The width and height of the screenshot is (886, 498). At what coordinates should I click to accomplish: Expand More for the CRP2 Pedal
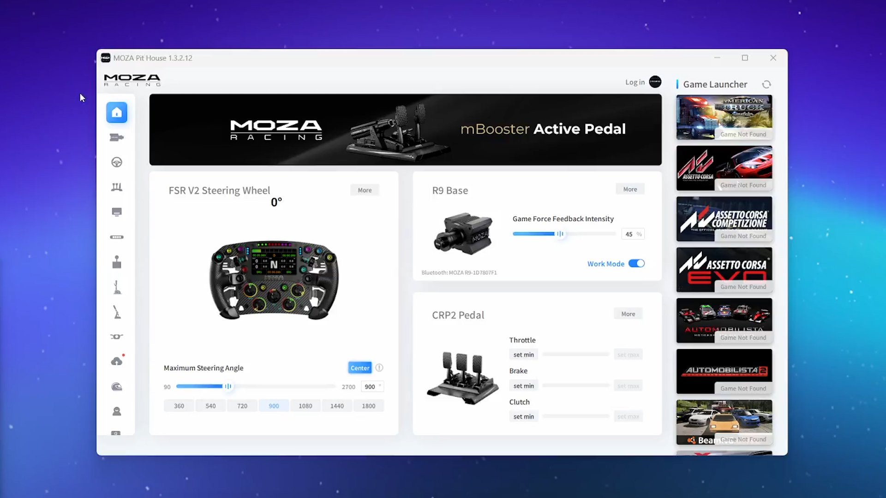(628, 314)
